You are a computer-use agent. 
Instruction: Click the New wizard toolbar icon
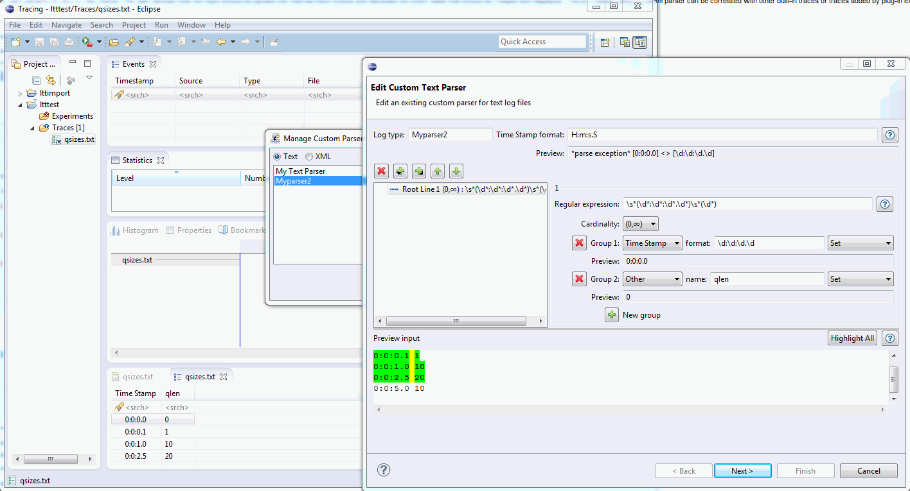(x=15, y=42)
